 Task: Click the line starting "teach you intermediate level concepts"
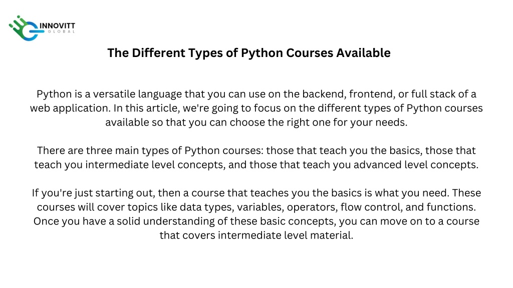coord(256,164)
